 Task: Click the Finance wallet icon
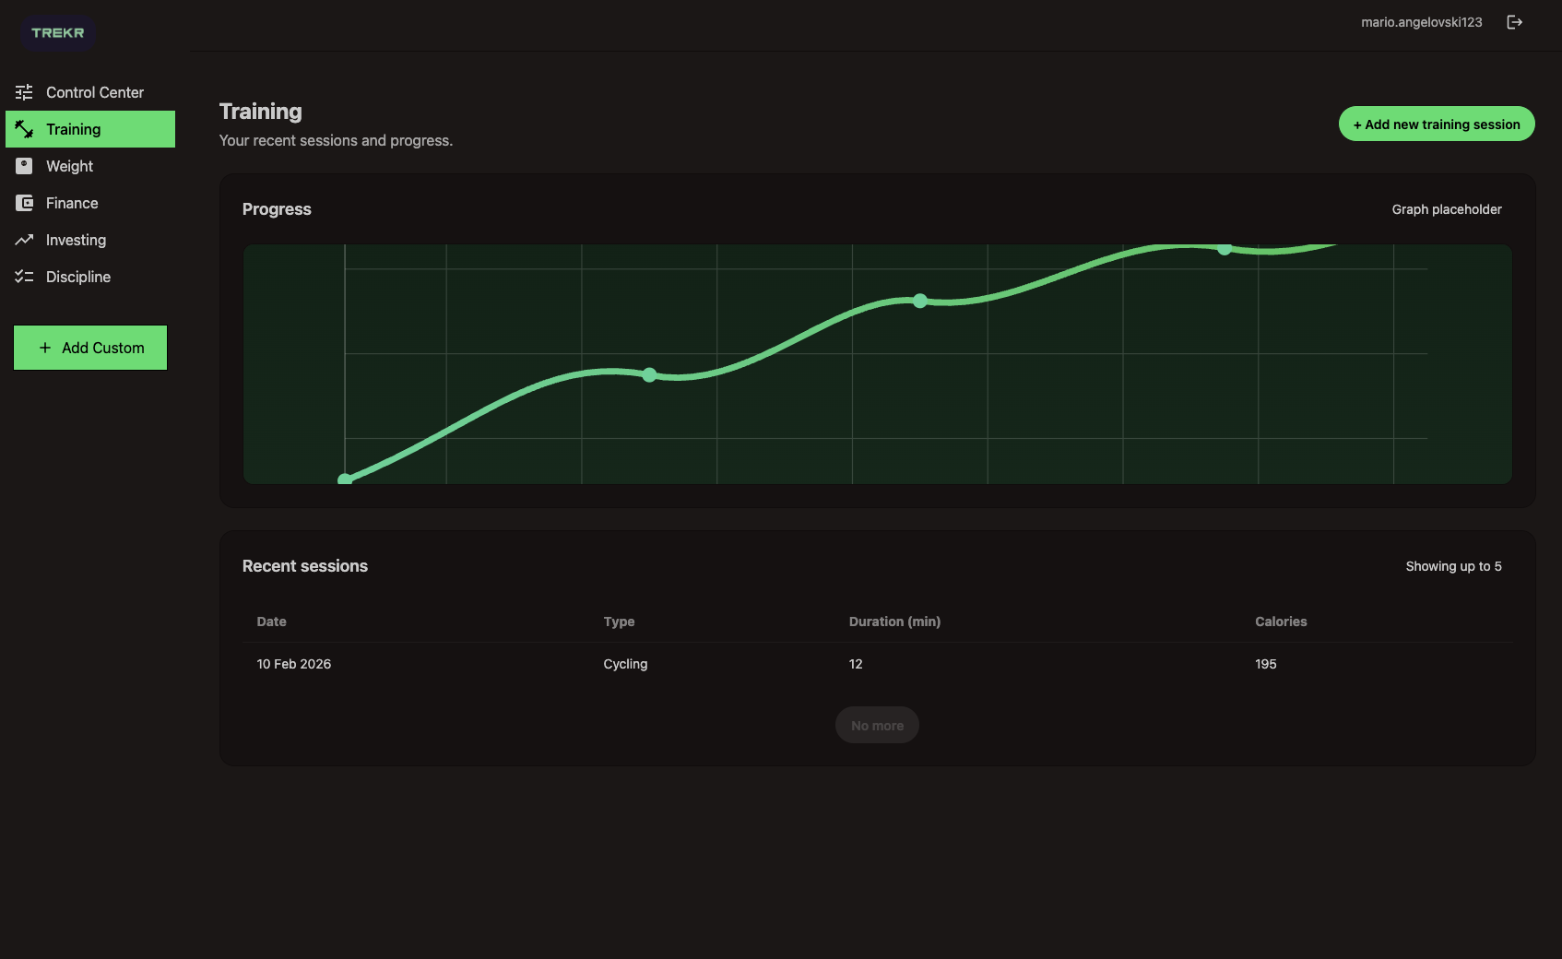24,203
